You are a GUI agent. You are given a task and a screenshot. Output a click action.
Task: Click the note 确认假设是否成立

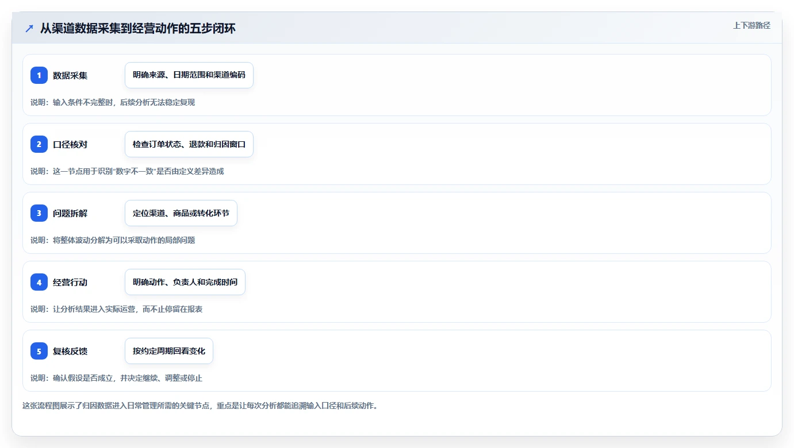click(117, 378)
